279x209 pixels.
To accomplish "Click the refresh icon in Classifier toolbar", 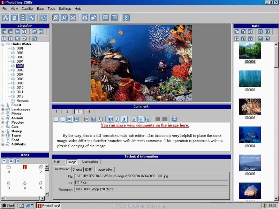I will [17, 32].
